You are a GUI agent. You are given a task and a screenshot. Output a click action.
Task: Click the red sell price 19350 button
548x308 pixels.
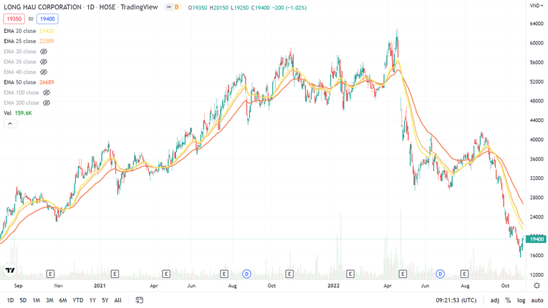click(x=14, y=19)
